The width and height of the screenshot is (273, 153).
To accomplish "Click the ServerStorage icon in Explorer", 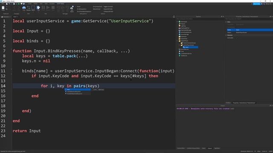I will click(x=180, y=34).
